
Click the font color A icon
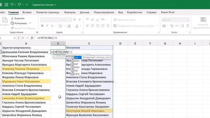pyautogui.click(x=77, y=26)
